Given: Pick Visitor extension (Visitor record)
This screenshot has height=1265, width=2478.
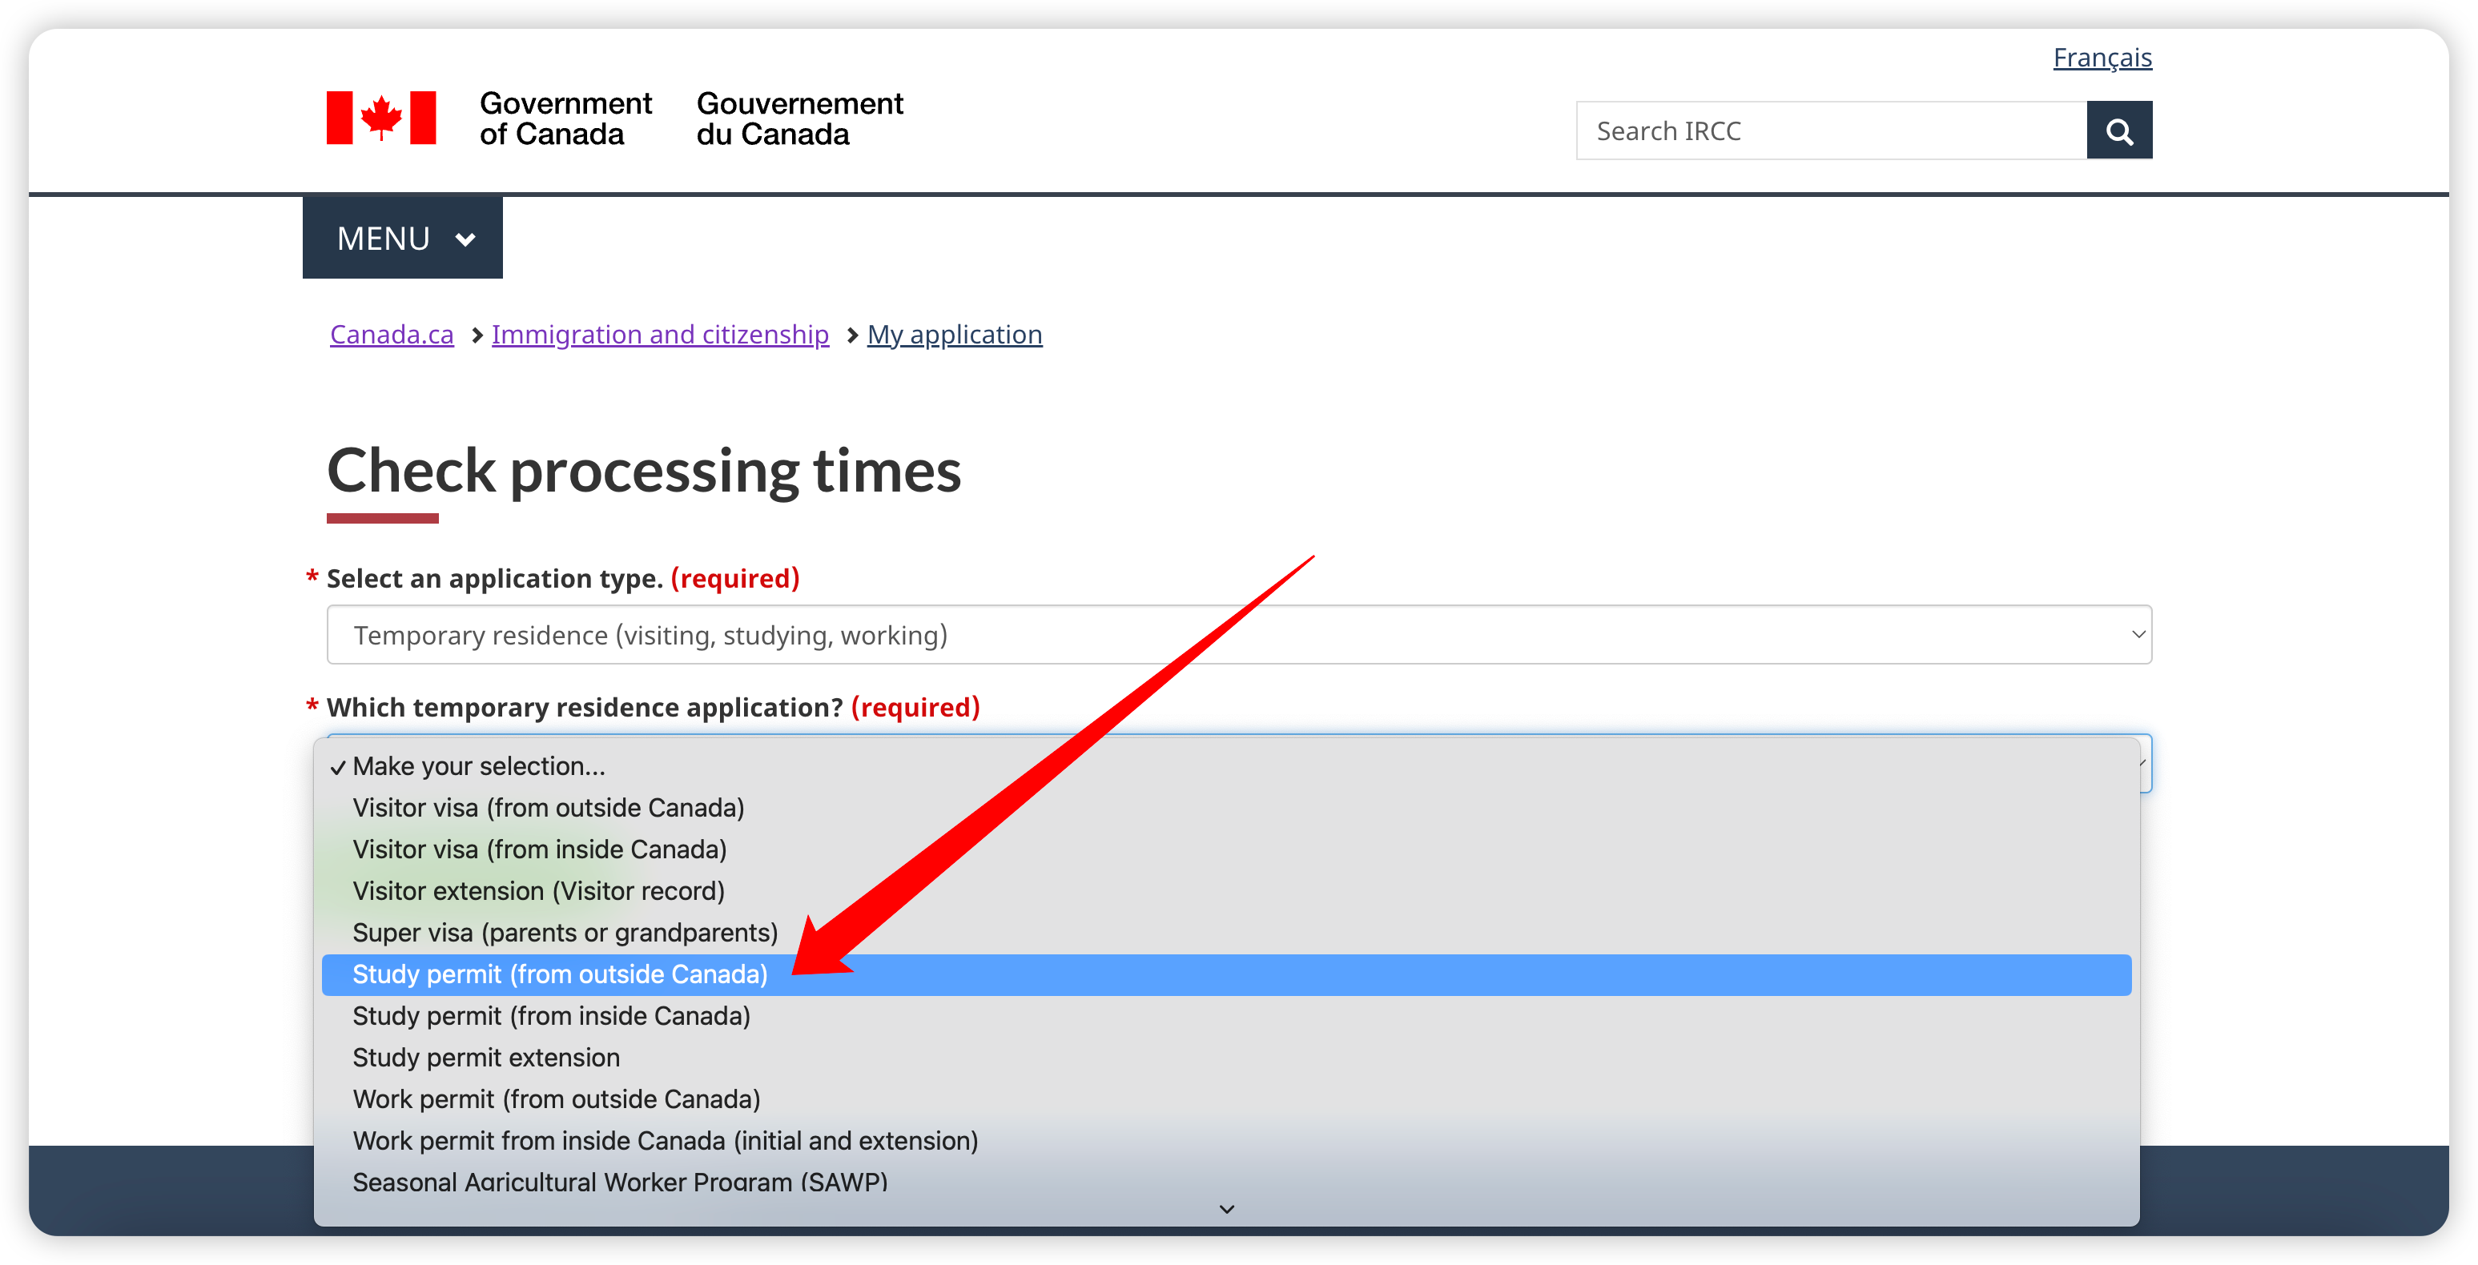Looking at the screenshot, I should pos(1226,891).
